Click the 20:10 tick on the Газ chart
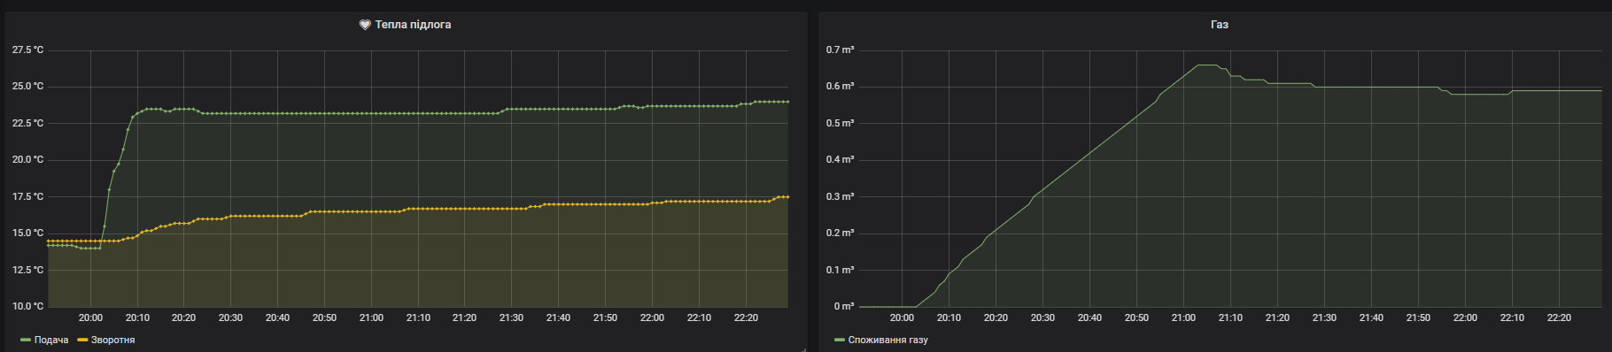The image size is (1612, 352). coord(949,318)
